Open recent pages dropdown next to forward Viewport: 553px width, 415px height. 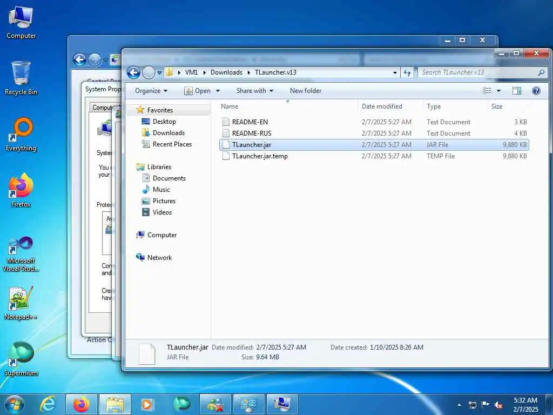click(x=159, y=73)
